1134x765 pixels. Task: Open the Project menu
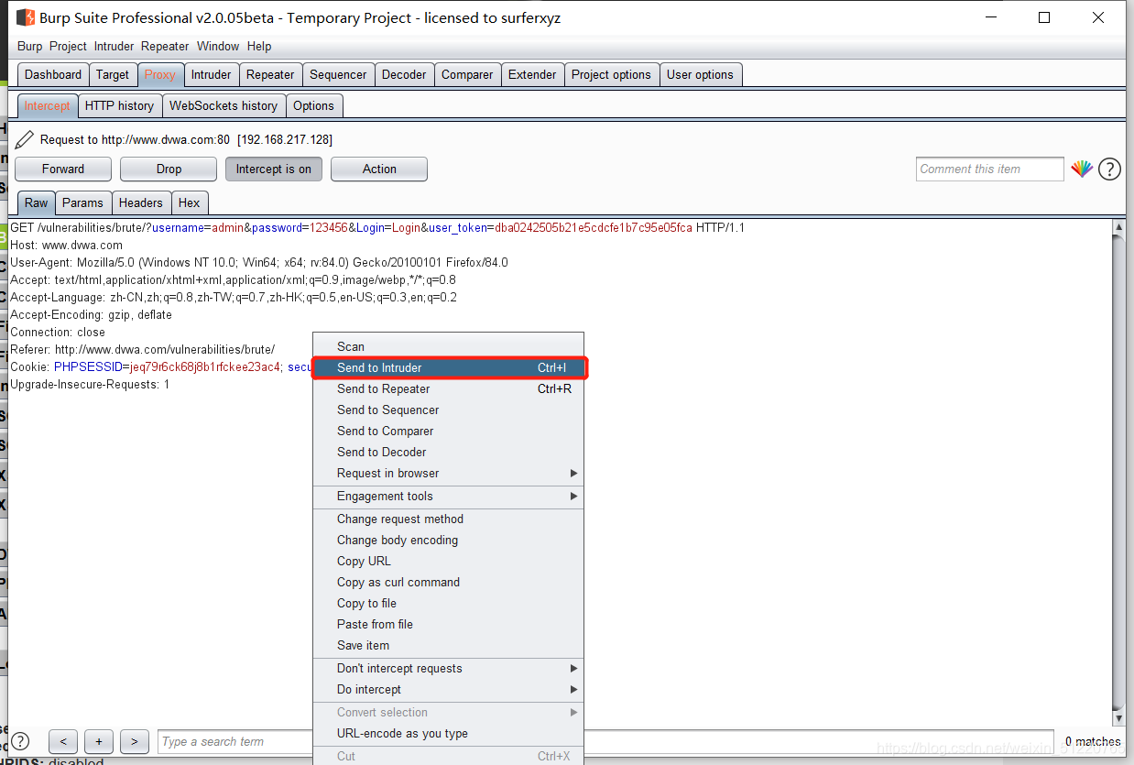(68, 46)
